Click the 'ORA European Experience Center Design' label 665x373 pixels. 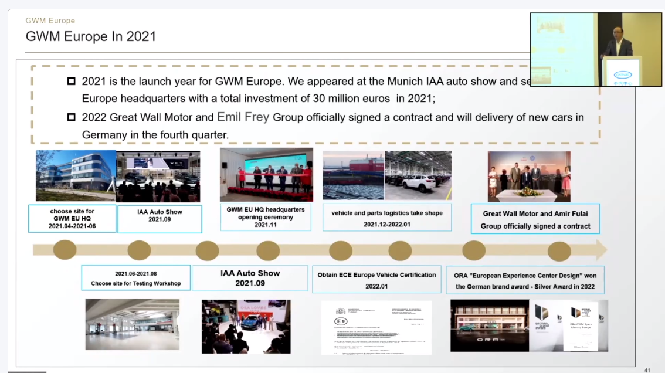525,280
